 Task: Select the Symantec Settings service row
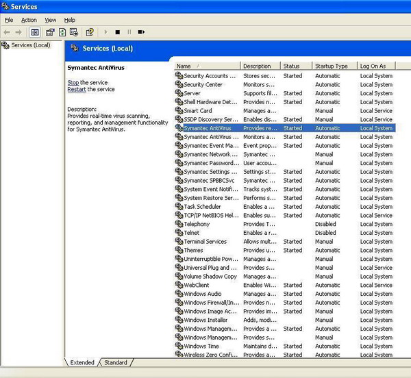[285, 172]
